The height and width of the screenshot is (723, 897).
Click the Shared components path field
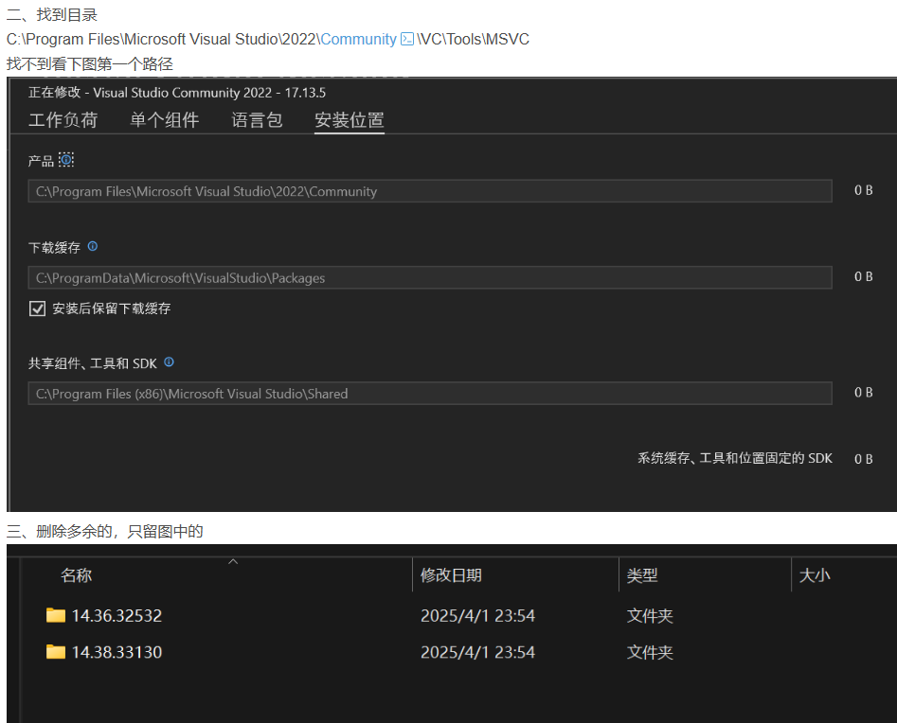(430, 394)
